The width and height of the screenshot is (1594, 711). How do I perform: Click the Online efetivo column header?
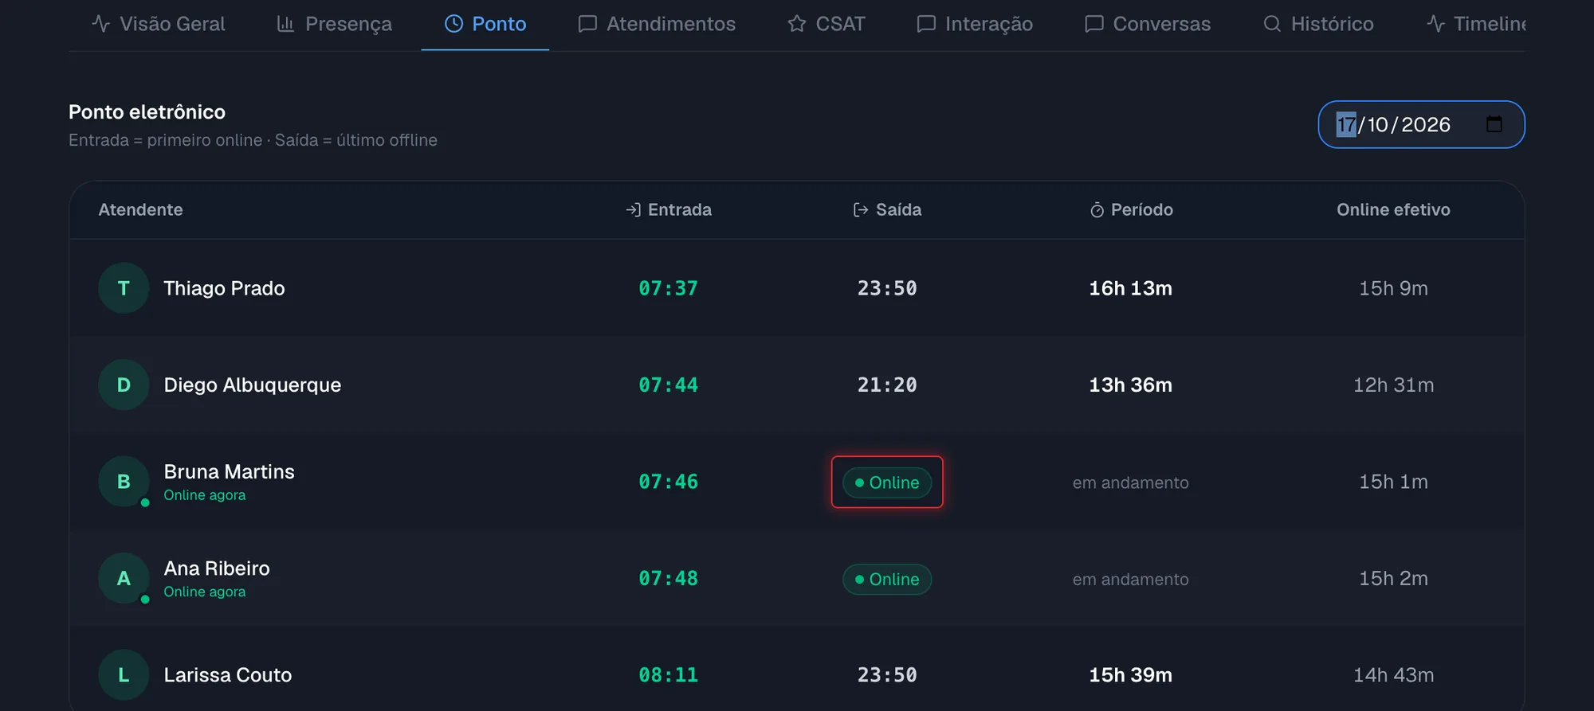click(1393, 209)
